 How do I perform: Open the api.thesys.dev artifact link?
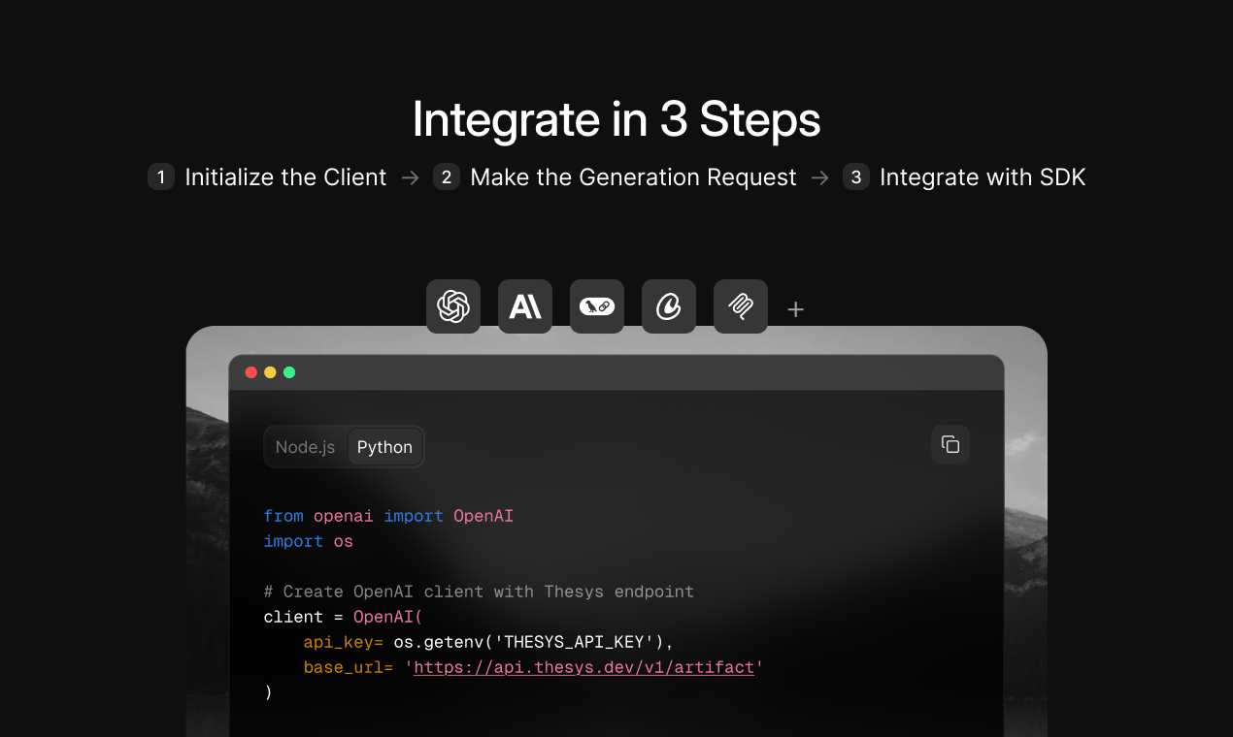click(x=583, y=667)
